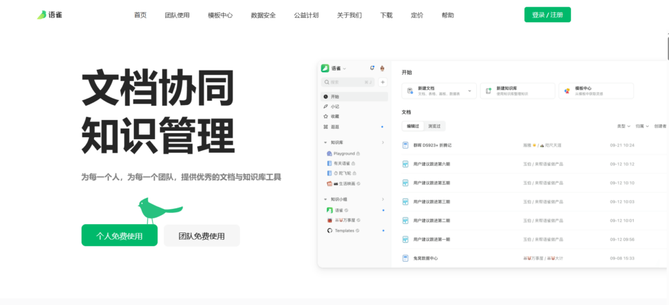The height and width of the screenshot is (305, 669).
Task: Click the 模板中心 colorful icon card
Action: [567, 91]
